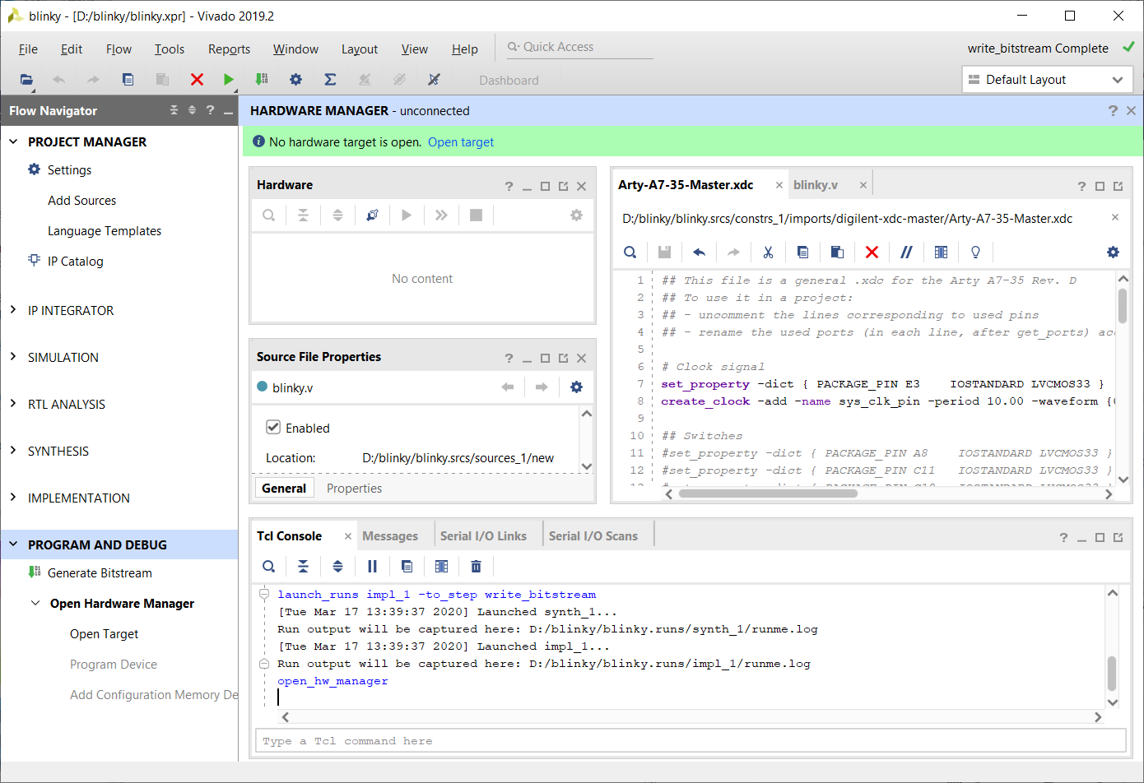Expand the IMPLEMENTATION section
This screenshot has width=1144, height=783.
13,498
